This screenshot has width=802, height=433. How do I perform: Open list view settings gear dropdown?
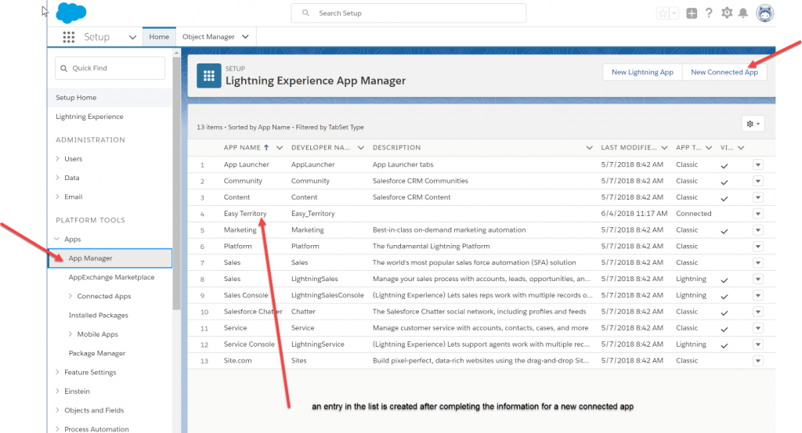753,124
